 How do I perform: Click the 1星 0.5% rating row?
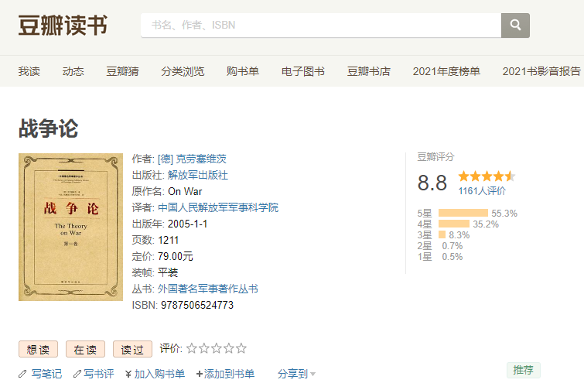click(x=440, y=257)
